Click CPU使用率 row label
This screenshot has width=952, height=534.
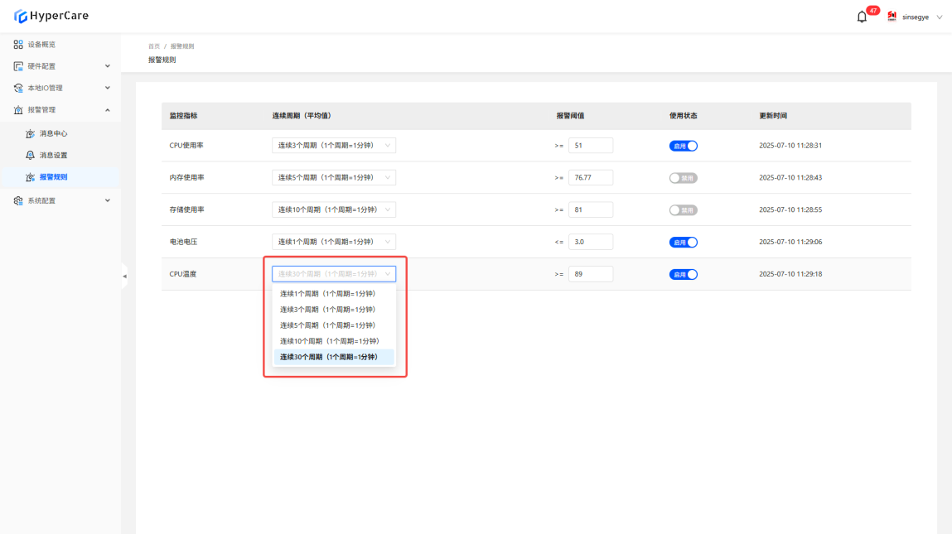(x=186, y=146)
